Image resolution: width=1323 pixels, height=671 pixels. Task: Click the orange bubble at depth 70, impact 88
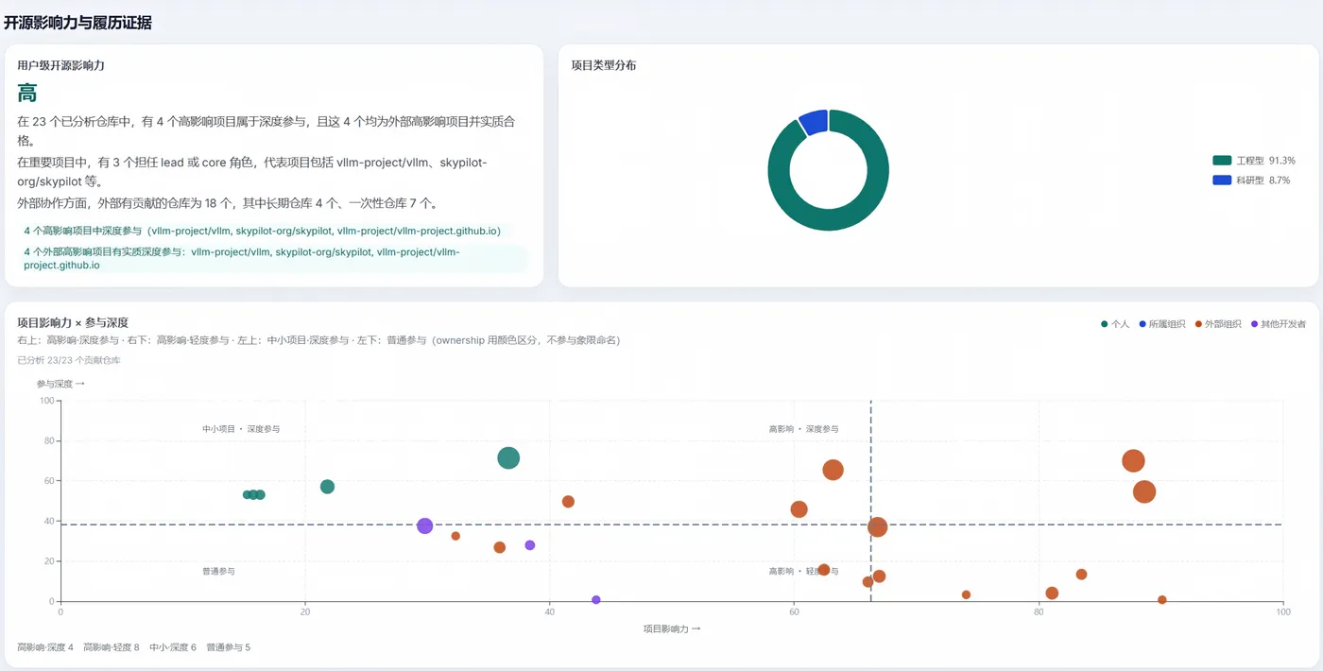pos(1133,461)
